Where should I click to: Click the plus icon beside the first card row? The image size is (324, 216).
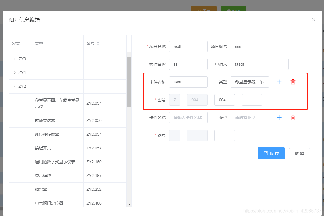click(x=279, y=82)
